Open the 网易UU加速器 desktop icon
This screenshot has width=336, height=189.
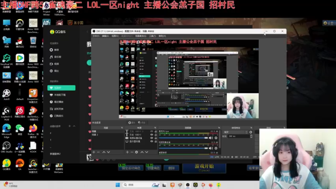(20, 79)
